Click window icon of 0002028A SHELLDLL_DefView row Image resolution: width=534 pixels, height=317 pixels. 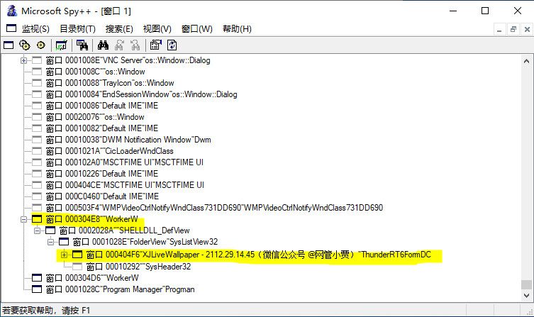point(50,230)
